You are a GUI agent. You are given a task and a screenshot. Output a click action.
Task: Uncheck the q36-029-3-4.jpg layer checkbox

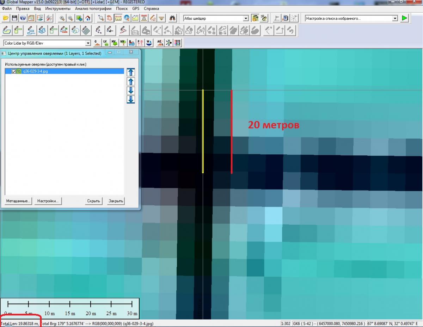coord(14,71)
